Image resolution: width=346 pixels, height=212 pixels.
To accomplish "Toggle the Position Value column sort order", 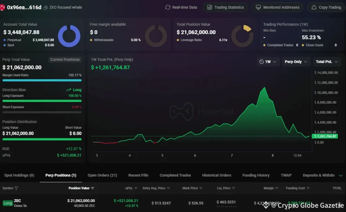I will pyautogui.click(x=92, y=188).
